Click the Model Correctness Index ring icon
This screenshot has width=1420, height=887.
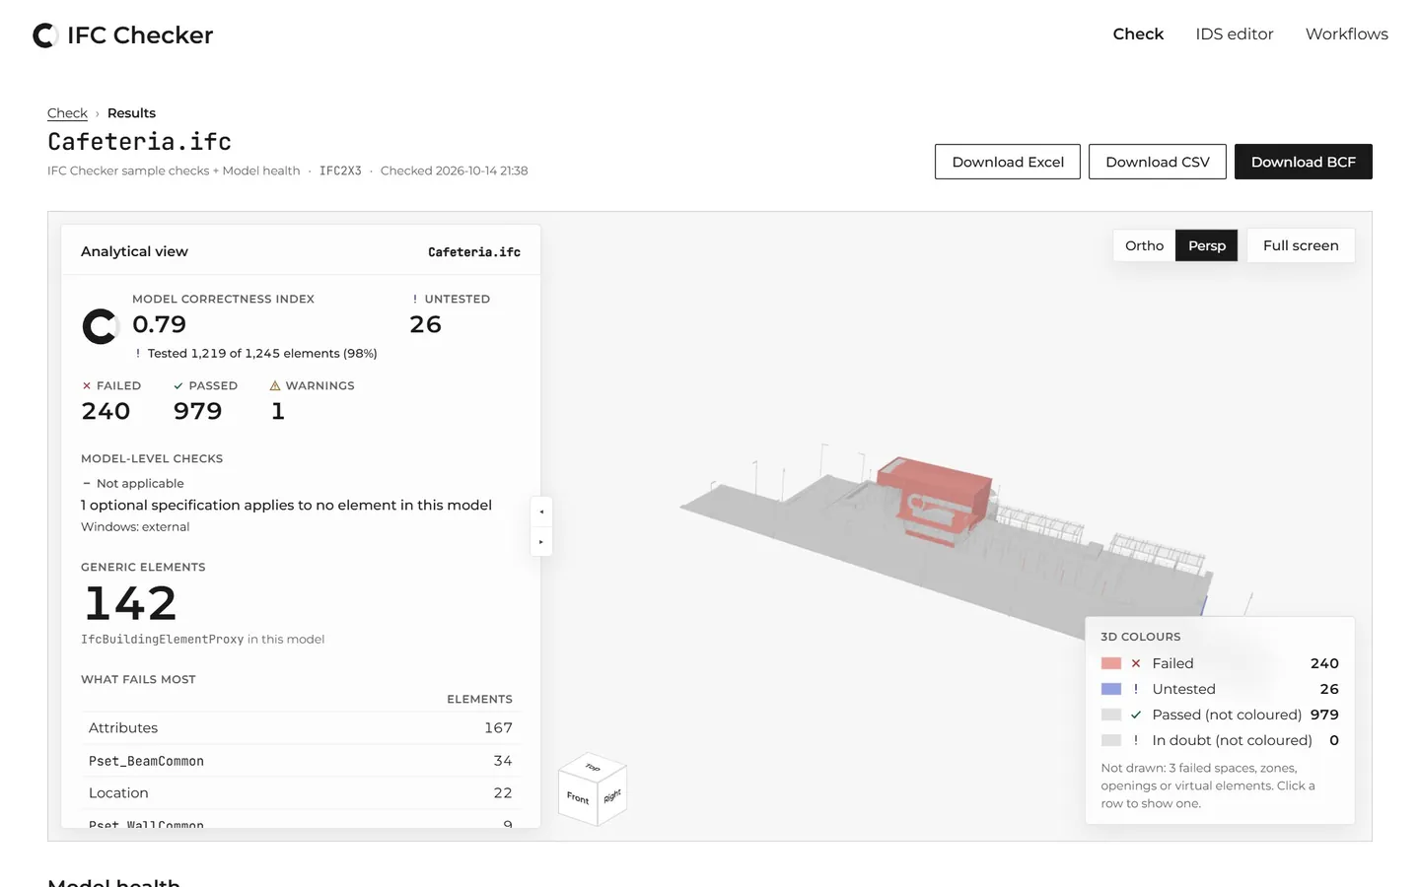click(x=100, y=326)
